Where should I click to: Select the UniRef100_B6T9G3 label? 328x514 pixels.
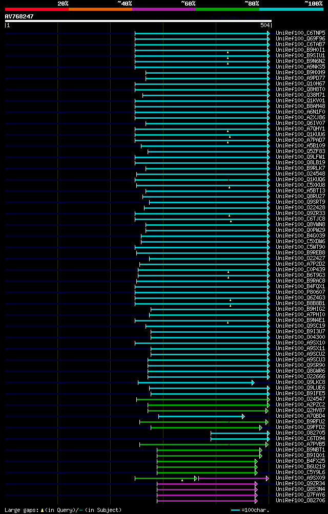300,275
